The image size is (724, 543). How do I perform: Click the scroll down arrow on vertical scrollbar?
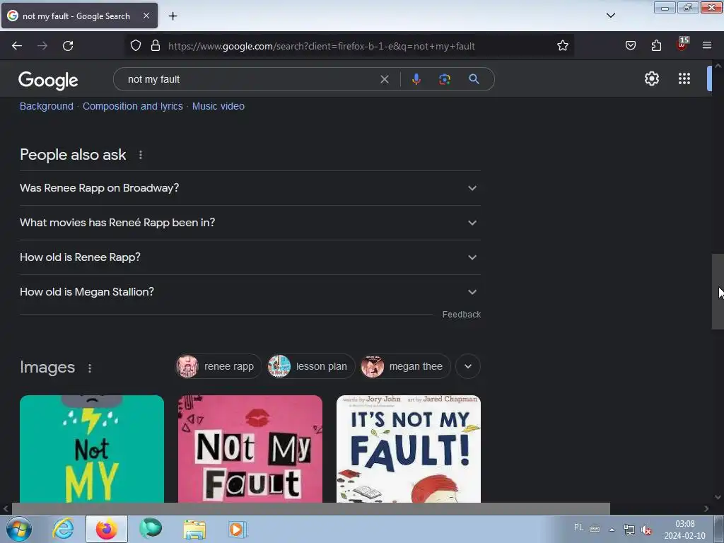pos(718,497)
